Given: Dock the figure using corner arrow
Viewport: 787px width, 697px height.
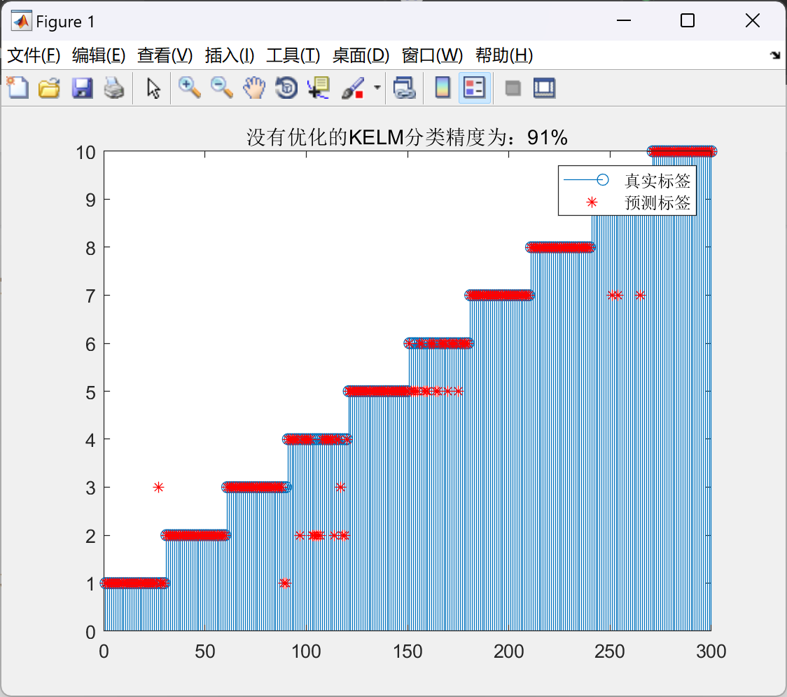Looking at the screenshot, I should tap(776, 55).
